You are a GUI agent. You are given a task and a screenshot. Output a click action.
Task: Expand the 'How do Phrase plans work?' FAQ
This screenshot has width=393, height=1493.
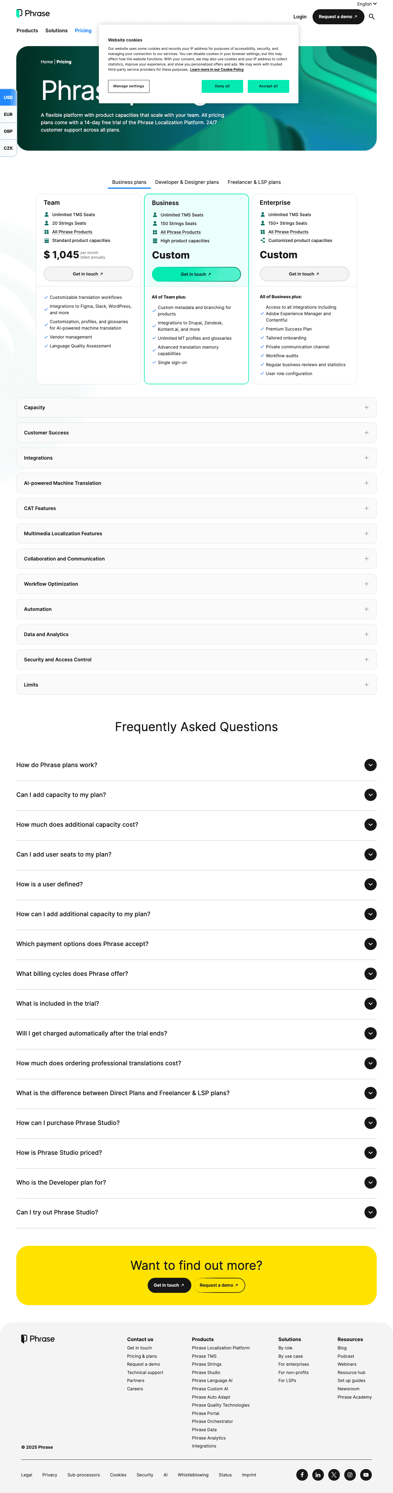click(x=196, y=765)
